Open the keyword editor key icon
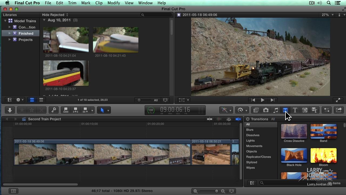Viewport: 346px width, 195px height. [54, 110]
